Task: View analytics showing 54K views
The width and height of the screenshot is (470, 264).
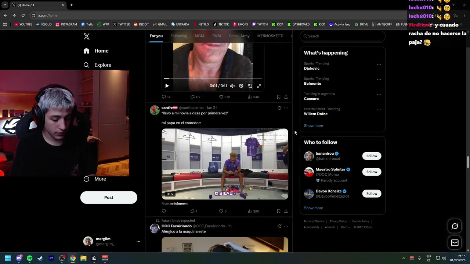Action: point(254,97)
